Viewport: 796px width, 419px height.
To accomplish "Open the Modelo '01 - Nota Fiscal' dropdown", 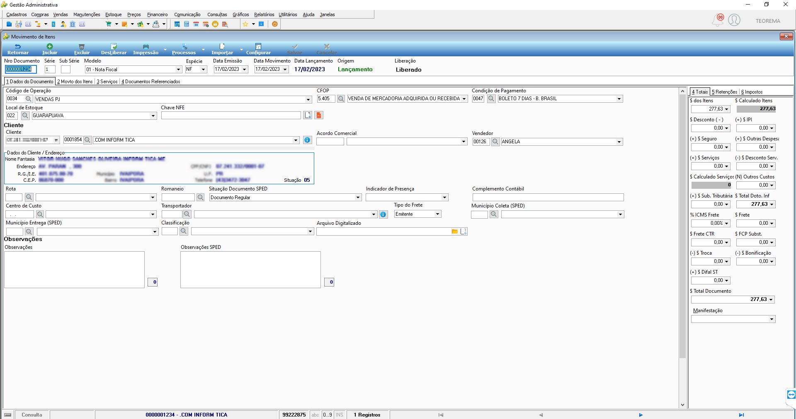I will click(179, 70).
